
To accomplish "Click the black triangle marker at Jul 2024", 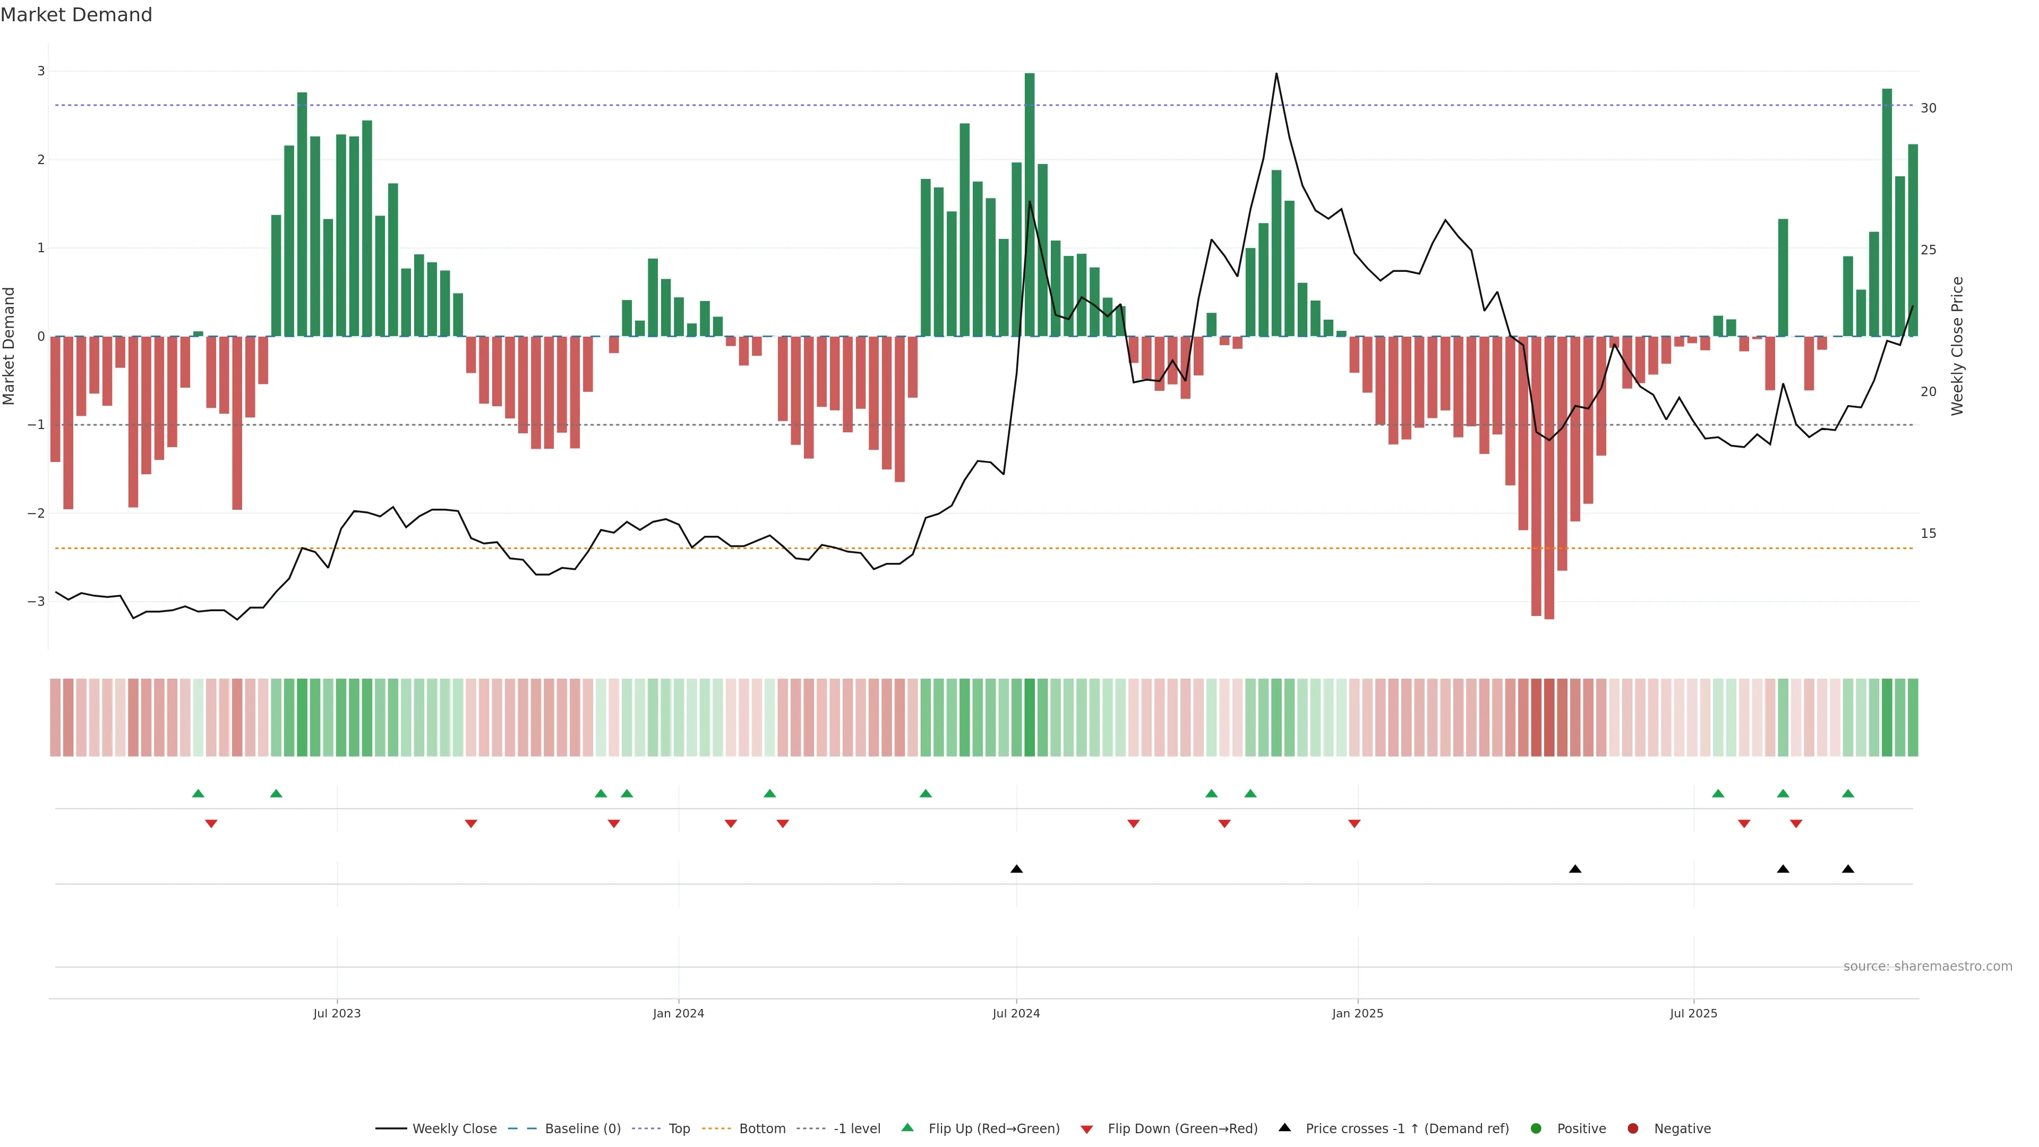I will 1016,869.
